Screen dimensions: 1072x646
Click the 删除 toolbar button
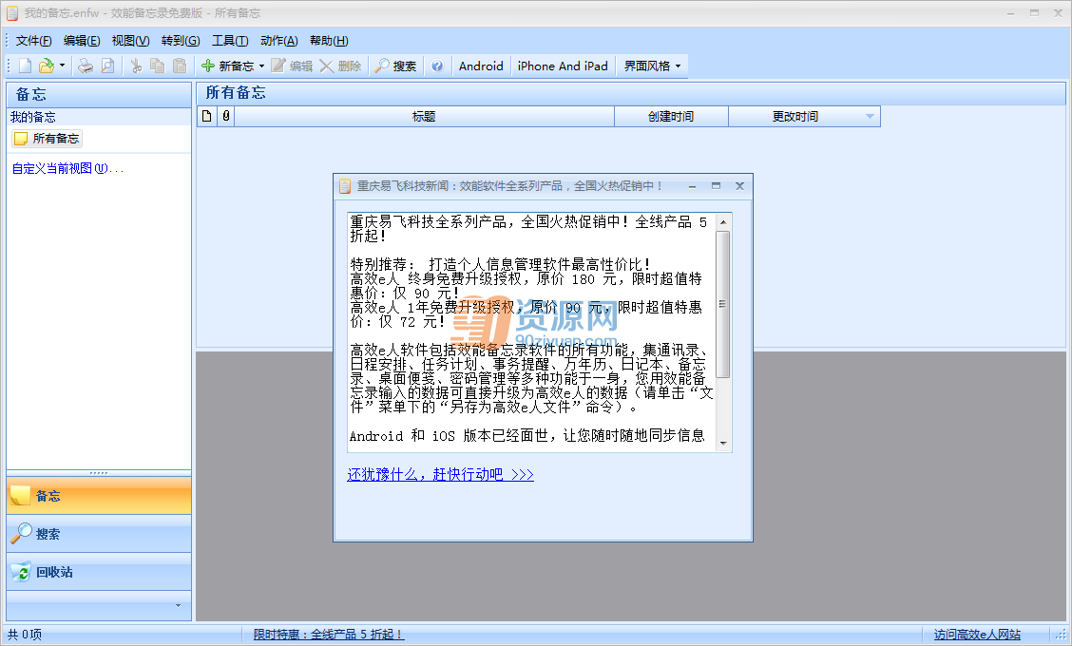click(340, 66)
